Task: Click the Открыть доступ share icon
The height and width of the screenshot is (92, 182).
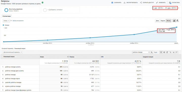Action: (141, 3)
